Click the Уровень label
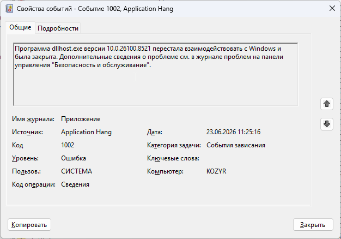The height and width of the screenshot is (239, 341). (x=25, y=158)
